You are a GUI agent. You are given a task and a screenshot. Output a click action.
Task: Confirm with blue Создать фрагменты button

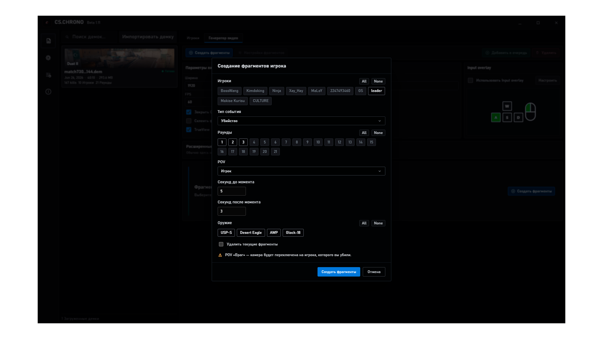[x=339, y=272]
